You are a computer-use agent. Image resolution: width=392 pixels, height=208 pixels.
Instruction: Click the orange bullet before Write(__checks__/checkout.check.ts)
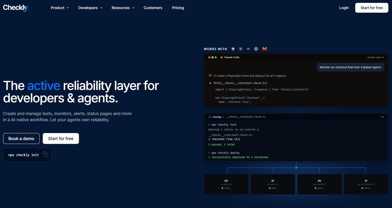click(x=210, y=83)
